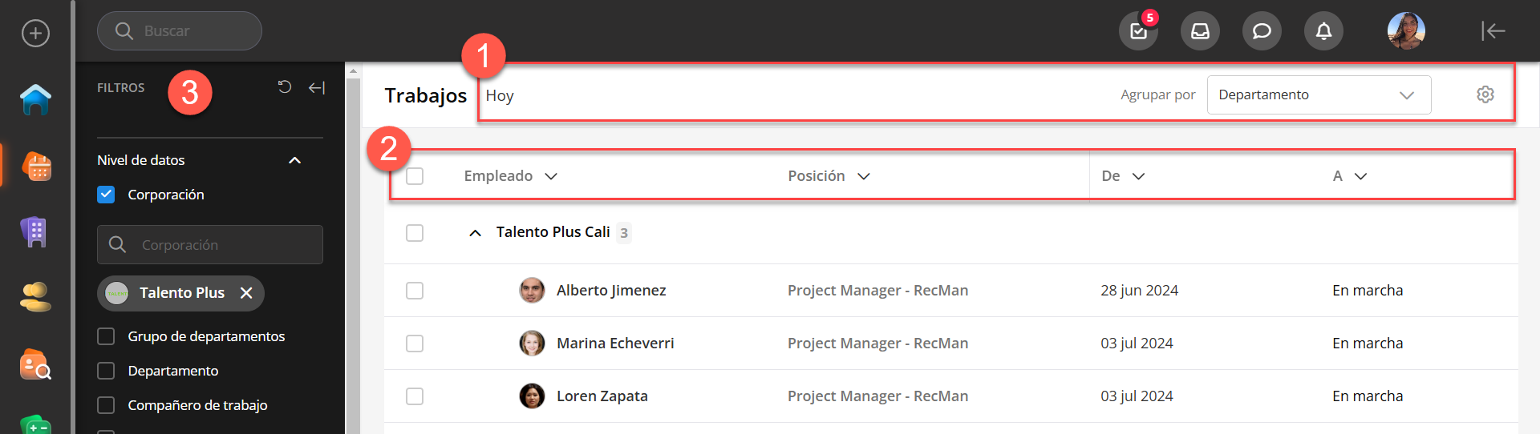
Task: Remove the Talento Plus filter chip
Action: [246, 293]
